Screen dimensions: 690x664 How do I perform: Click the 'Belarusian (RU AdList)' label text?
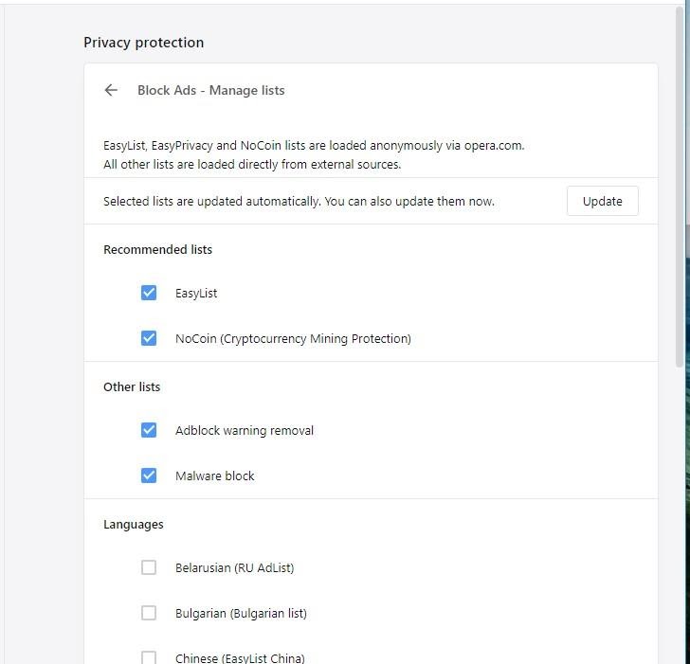pos(234,567)
